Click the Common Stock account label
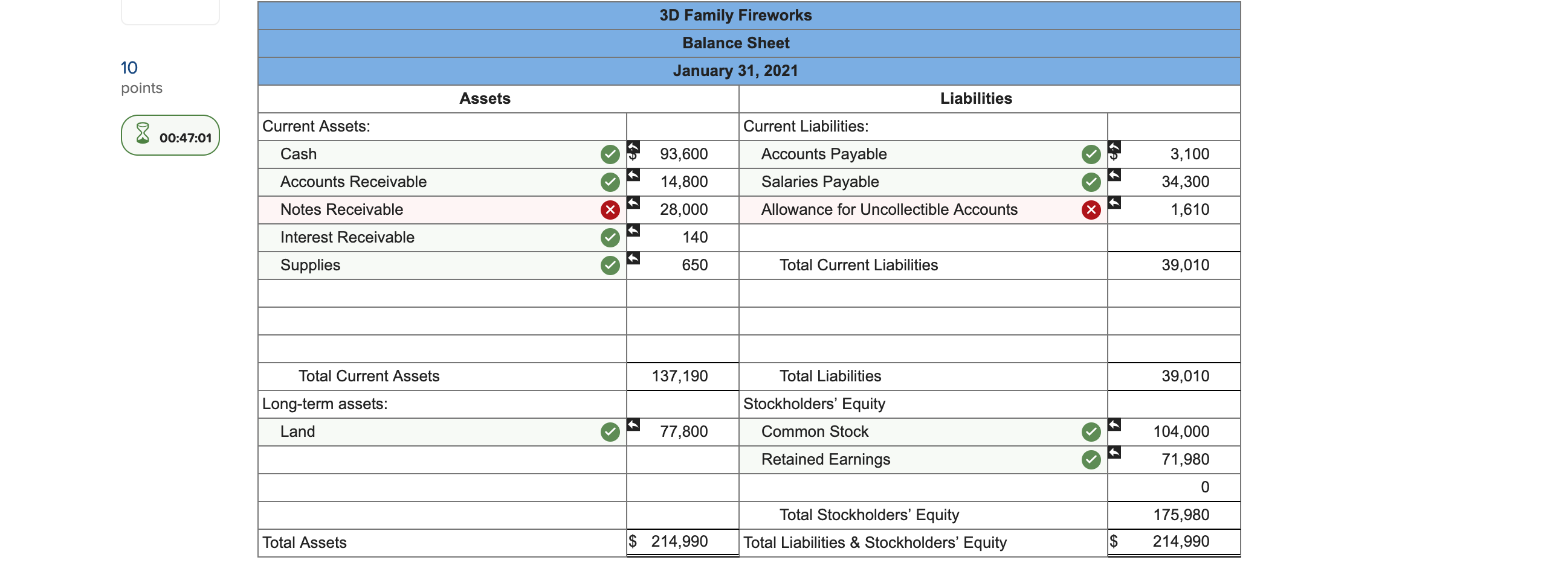1547x566 pixels. pyautogui.click(x=815, y=432)
